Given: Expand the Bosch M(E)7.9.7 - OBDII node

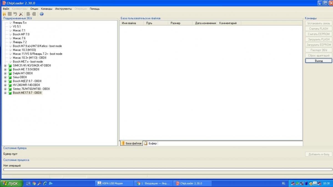Looking at the screenshot, I should (5, 81).
